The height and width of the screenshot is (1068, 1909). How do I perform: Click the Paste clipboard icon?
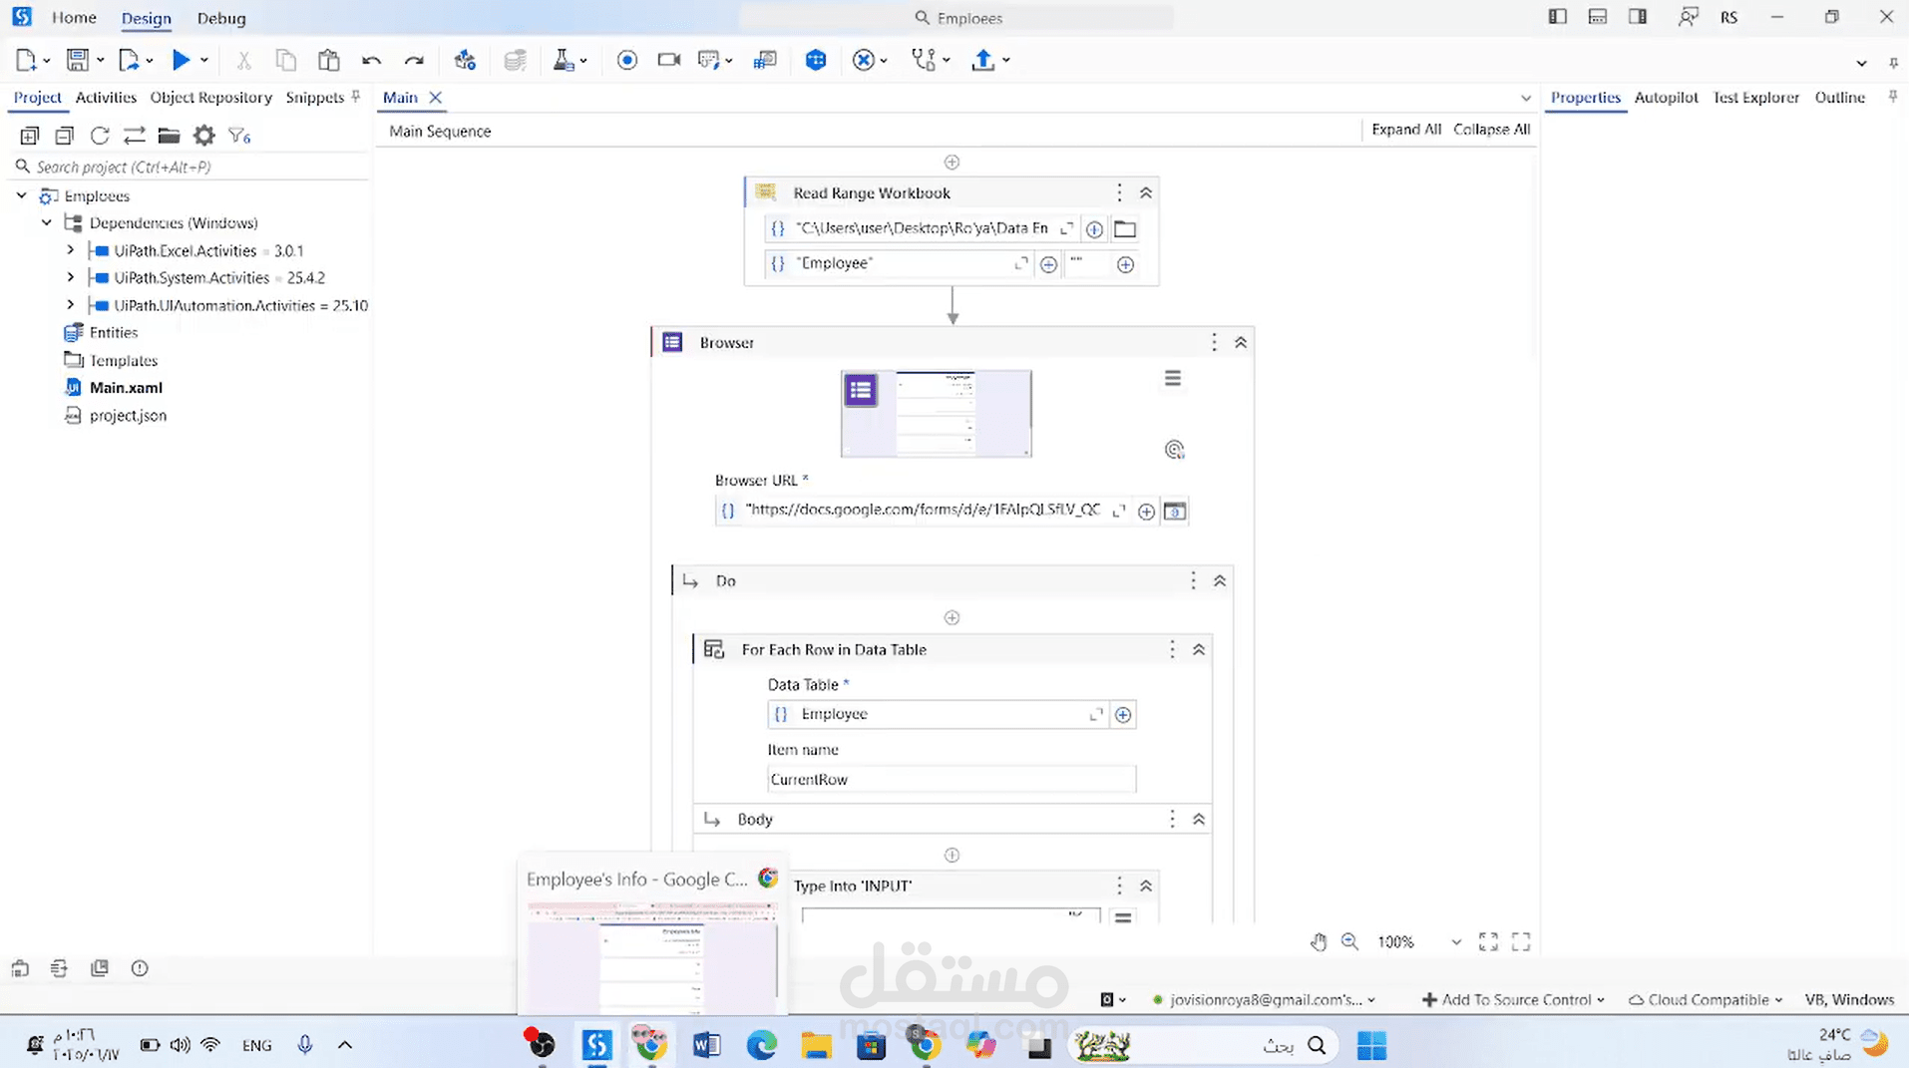tap(329, 61)
